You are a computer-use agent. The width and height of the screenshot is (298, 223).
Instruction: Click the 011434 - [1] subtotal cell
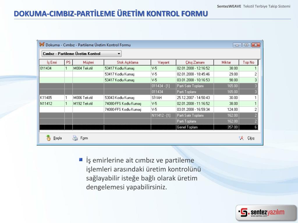coord(164,86)
